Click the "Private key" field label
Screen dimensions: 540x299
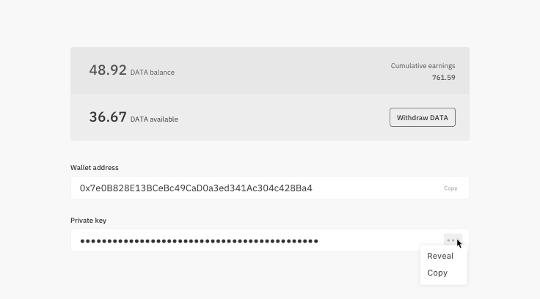coord(88,221)
